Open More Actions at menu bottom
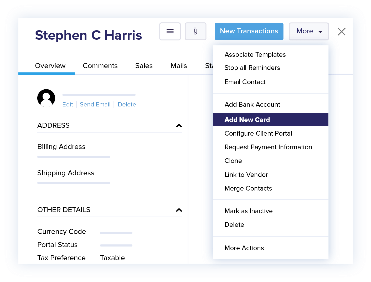 click(x=244, y=248)
